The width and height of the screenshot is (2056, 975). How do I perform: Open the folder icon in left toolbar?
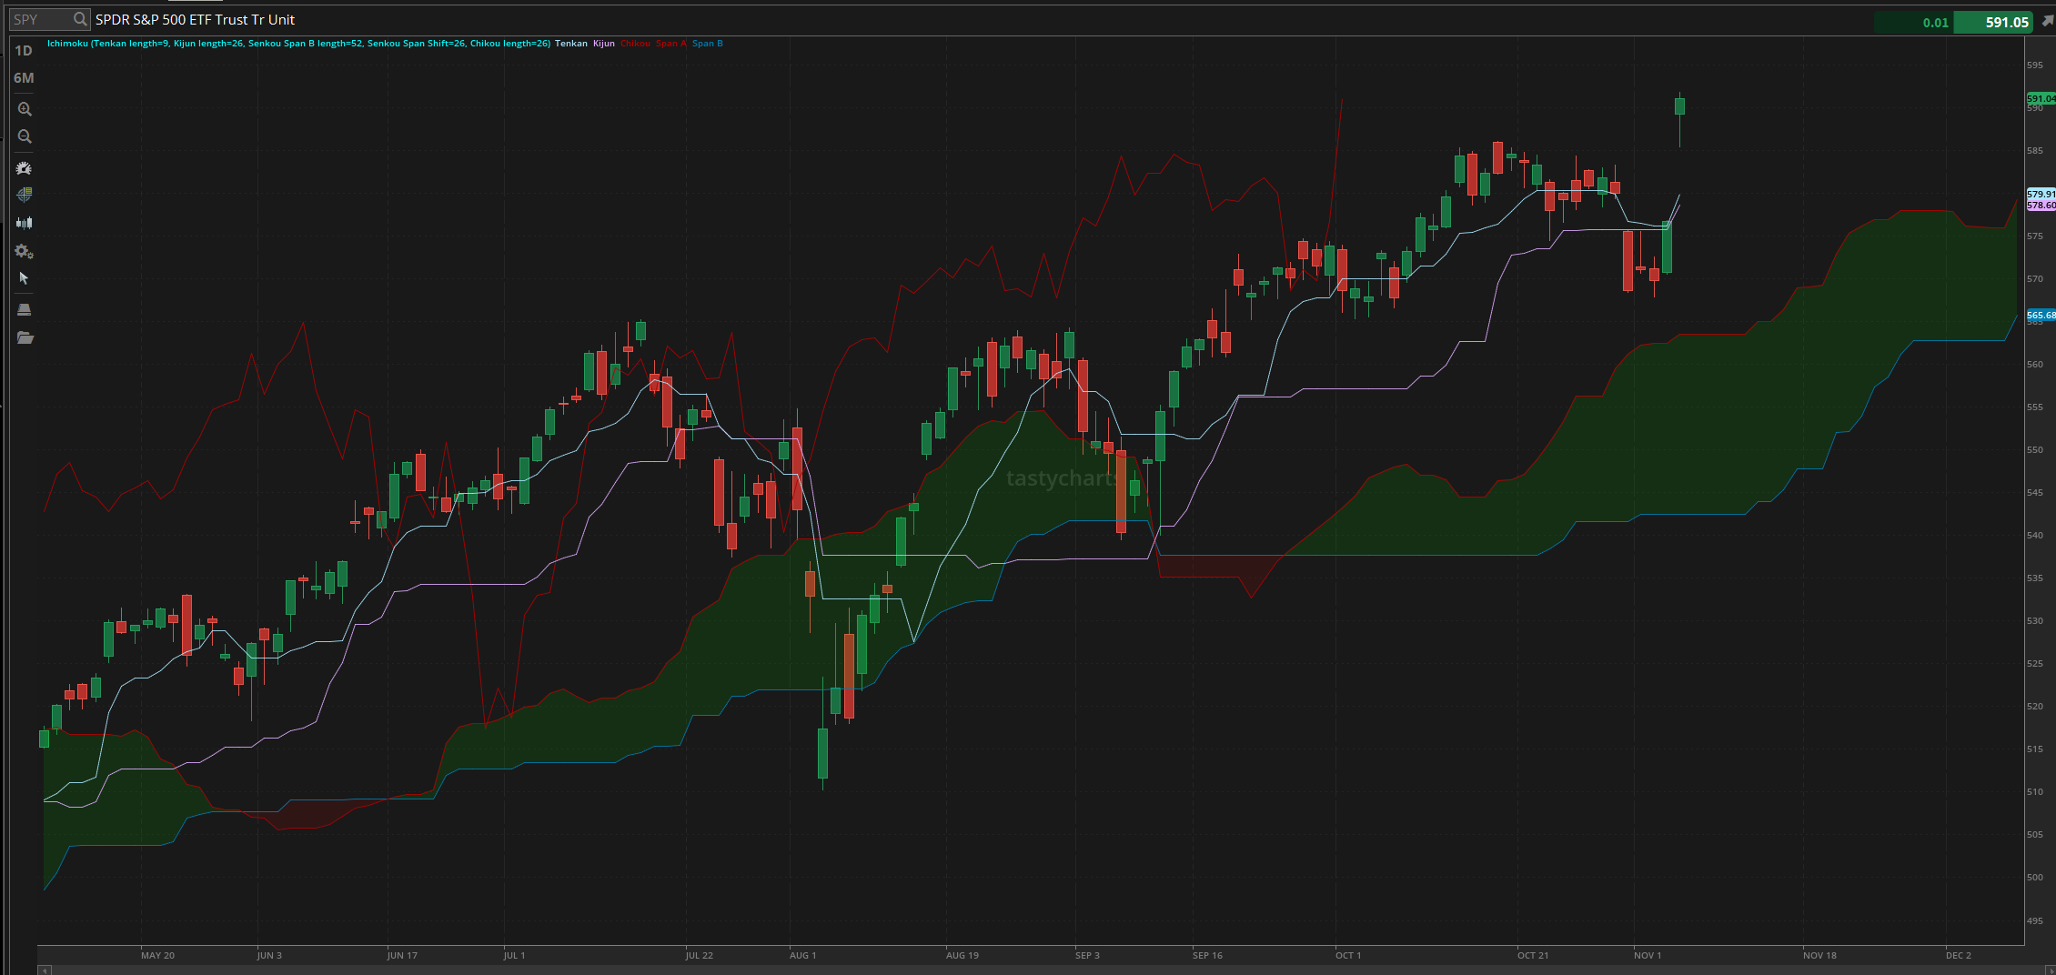tap(25, 337)
